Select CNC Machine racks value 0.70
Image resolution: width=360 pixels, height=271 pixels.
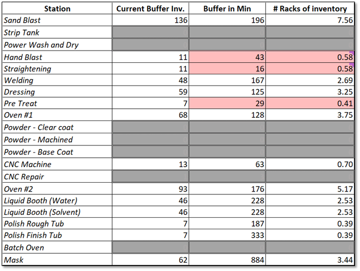coord(310,164)
